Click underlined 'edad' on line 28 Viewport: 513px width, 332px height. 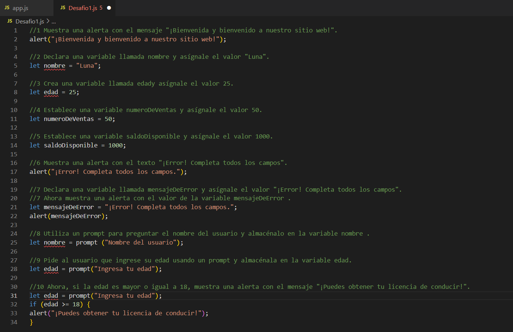(51, 269)
